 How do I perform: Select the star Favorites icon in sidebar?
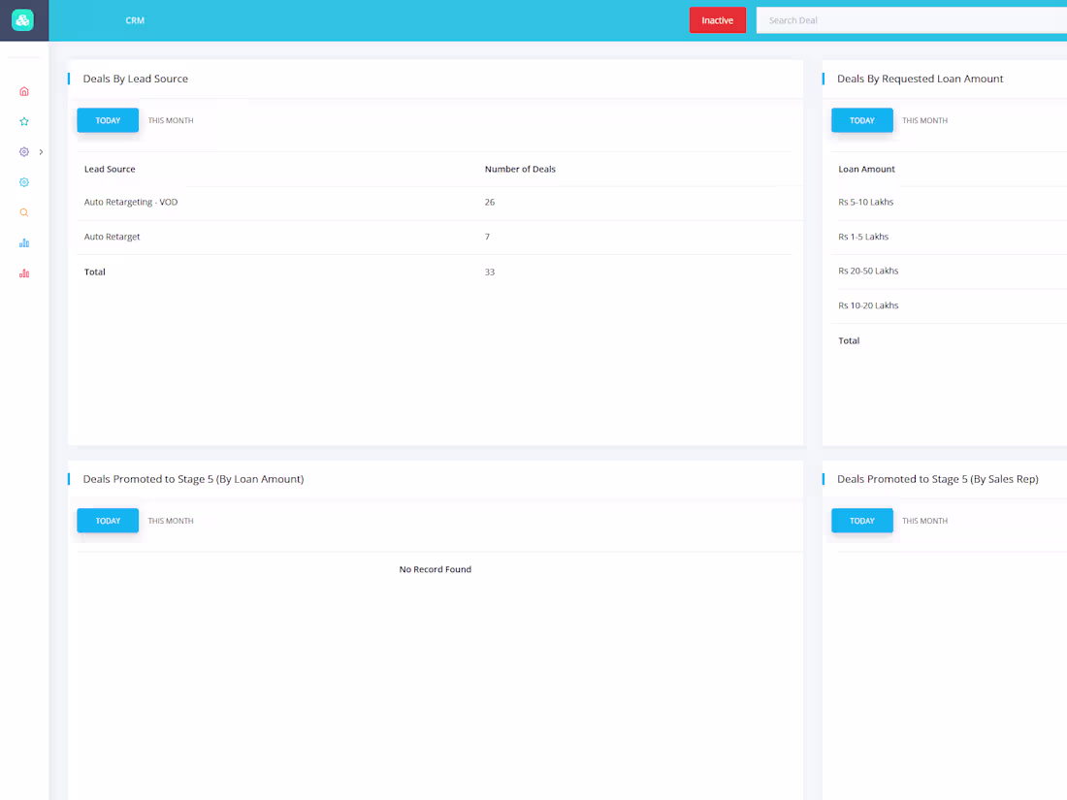(x=23, y=121)
